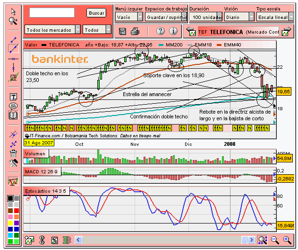Open the book icon in the left toolbar
Screen dimensions: 298x250
(x=13, y=115)
